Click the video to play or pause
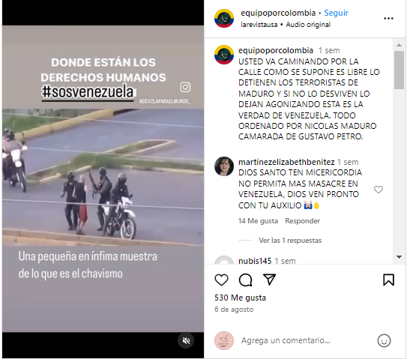The height and width of the screenshot is (359, 407). point(103,178)
